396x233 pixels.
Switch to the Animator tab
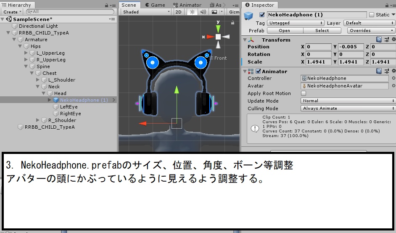[x=187, y=5]
